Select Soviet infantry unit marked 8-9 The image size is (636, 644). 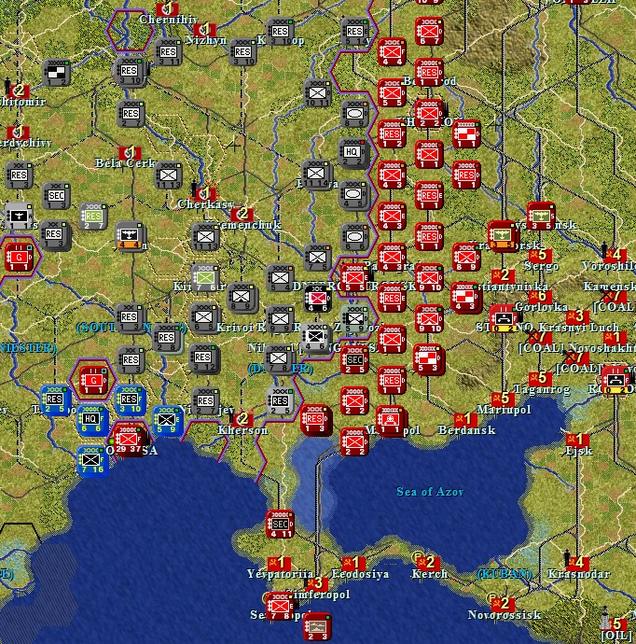coord(466,259)
